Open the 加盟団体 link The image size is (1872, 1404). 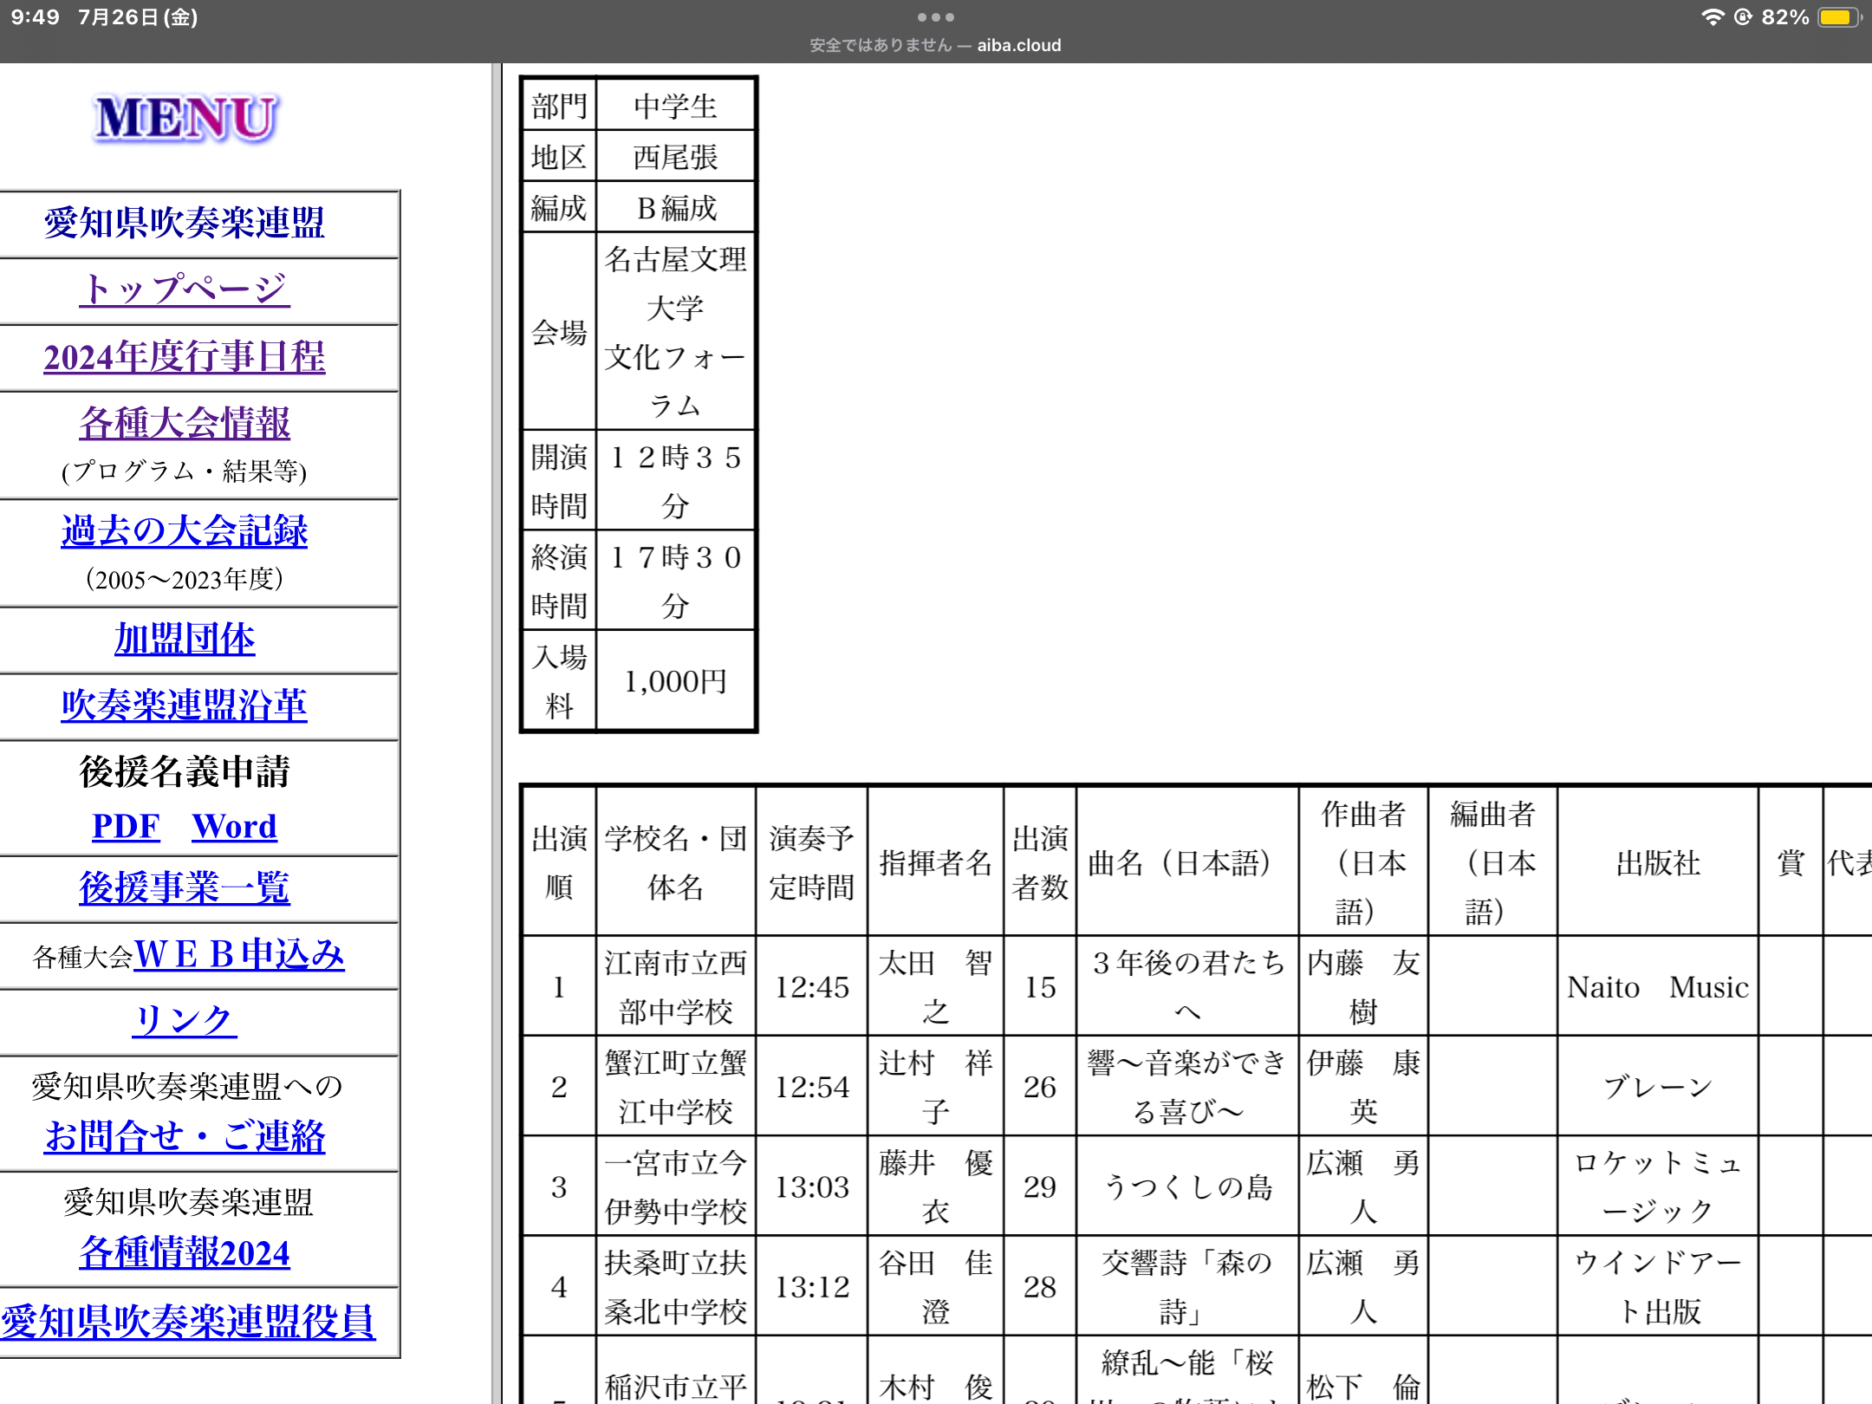(x=185, y=639)
